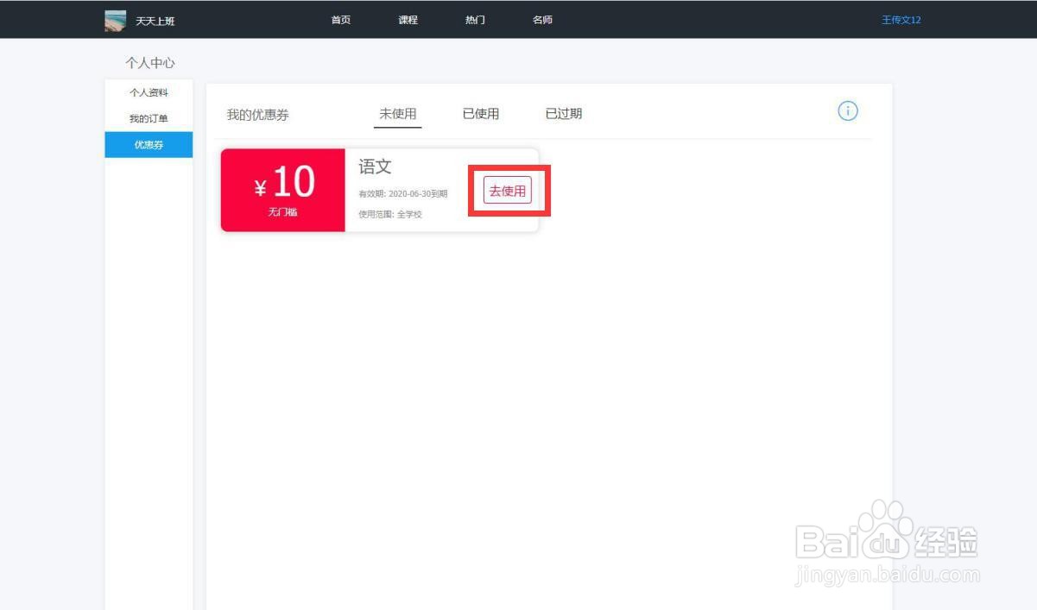
Task: Open the 名师 navigation menu item
Action: (541, 18)
